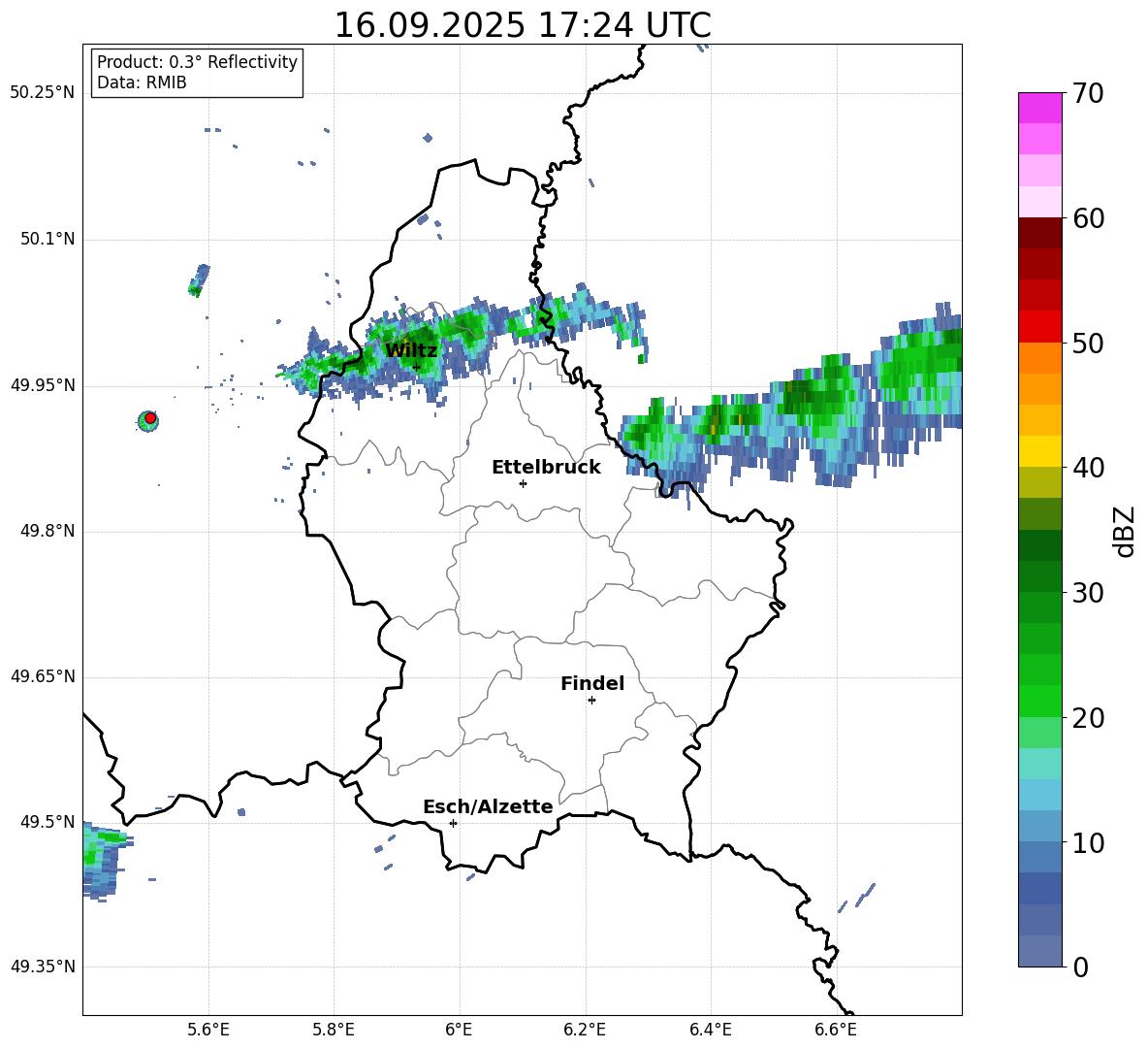Viewport: 1148px width, 1049px height.
Task: Click the 0 tick on the colorbar
Action: pyautogui.click(x=1081, y=967)
